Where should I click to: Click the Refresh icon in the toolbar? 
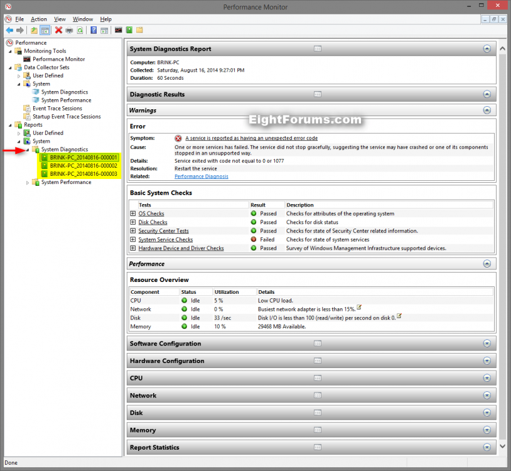click(x=80, y=30)
